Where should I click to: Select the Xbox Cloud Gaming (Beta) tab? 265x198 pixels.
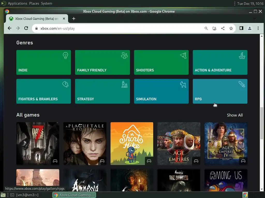pyautogui.click(x=37, y=19)
